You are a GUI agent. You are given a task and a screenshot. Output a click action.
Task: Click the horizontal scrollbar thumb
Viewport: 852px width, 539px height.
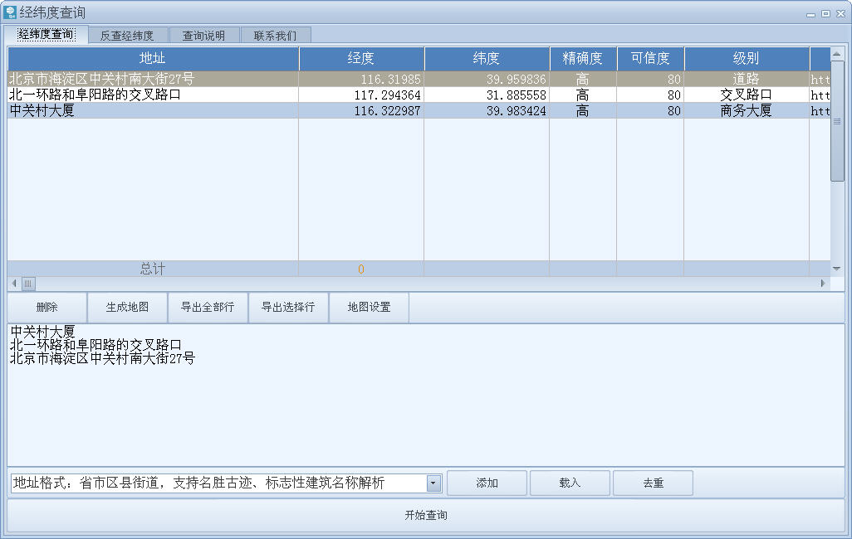[28, 284]
